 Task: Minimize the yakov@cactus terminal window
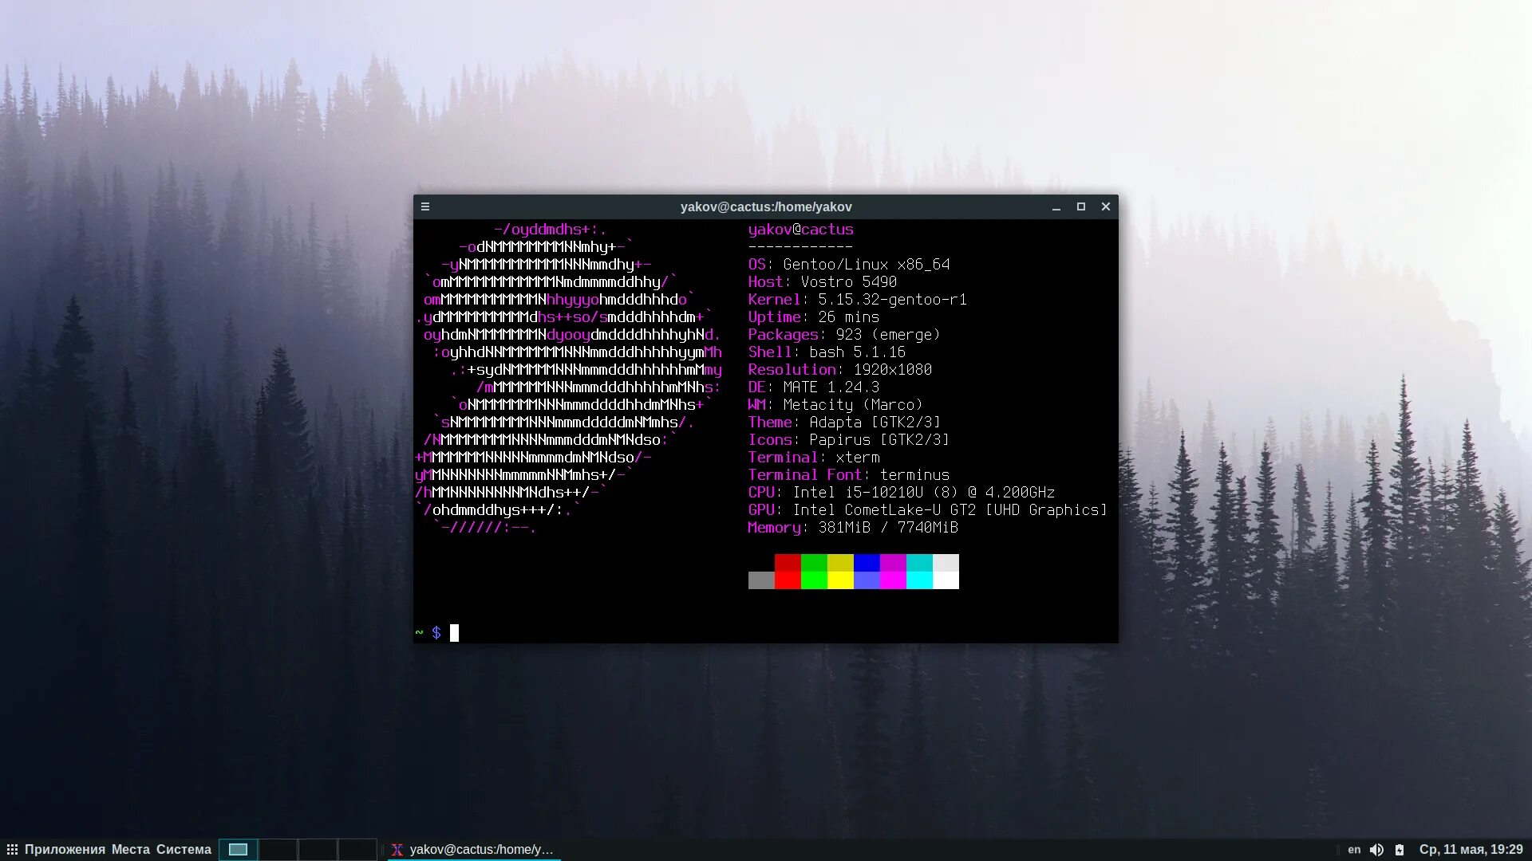coord(1056,206)
